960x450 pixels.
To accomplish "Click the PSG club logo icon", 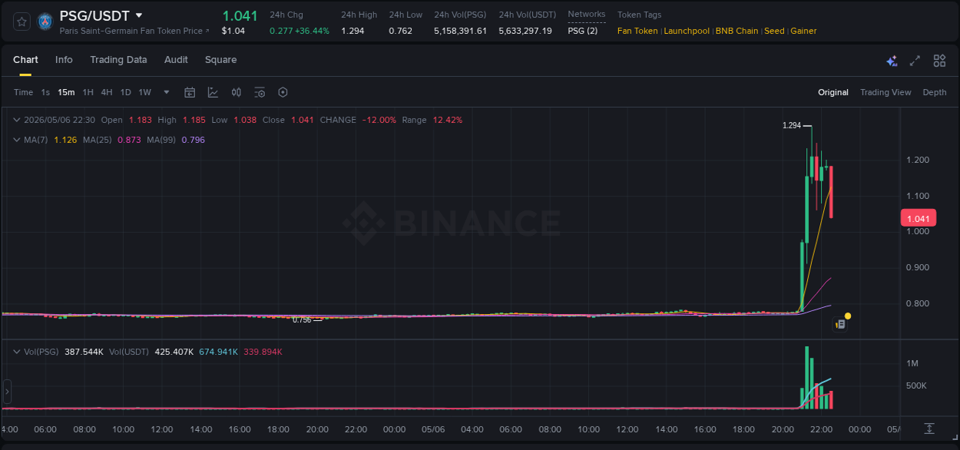I will pyautogui.click(x=45, y=22).
